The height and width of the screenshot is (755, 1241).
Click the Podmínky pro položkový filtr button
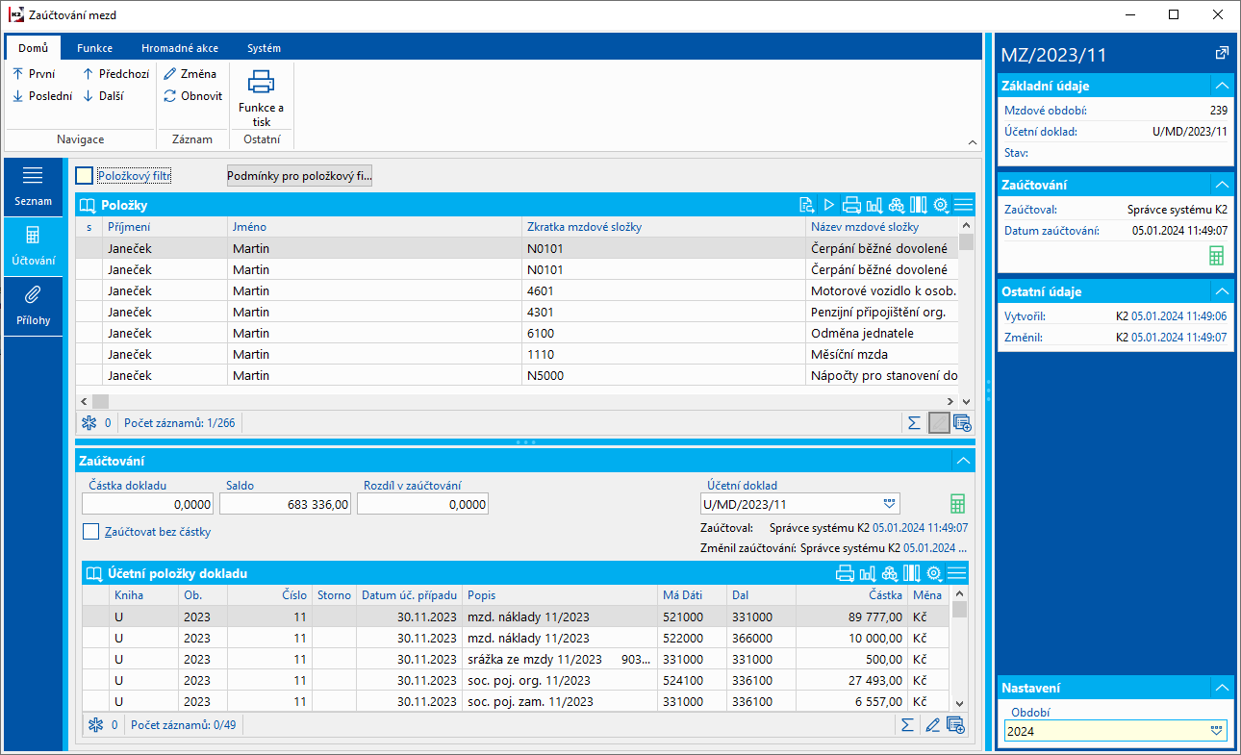[x=299, y=176]
